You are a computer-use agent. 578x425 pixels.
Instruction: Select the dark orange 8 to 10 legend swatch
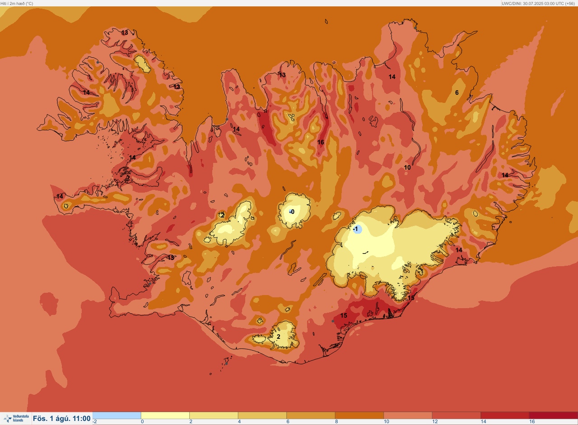(x=359, y=415)
